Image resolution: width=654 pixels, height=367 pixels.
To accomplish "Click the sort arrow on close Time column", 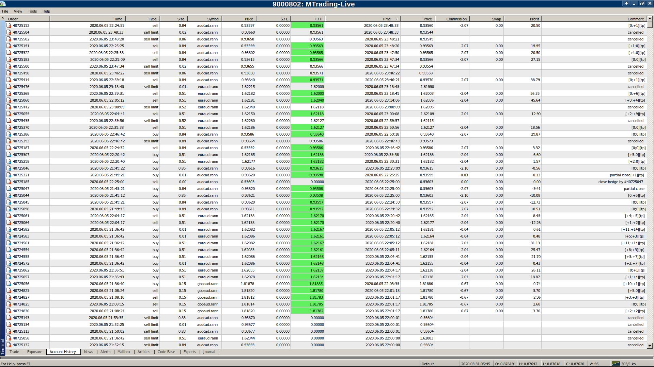I will [396, 19].
